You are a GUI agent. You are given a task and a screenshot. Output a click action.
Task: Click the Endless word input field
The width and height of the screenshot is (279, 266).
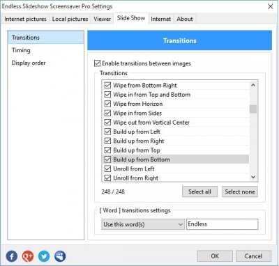click(222, 224)
